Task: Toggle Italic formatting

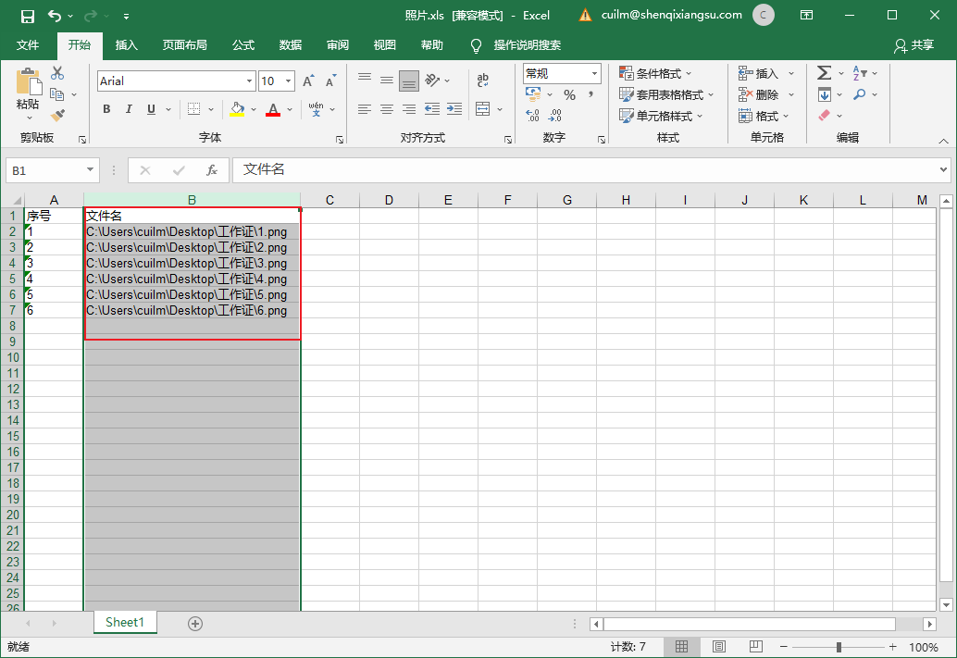Action: tap(129, 109)
